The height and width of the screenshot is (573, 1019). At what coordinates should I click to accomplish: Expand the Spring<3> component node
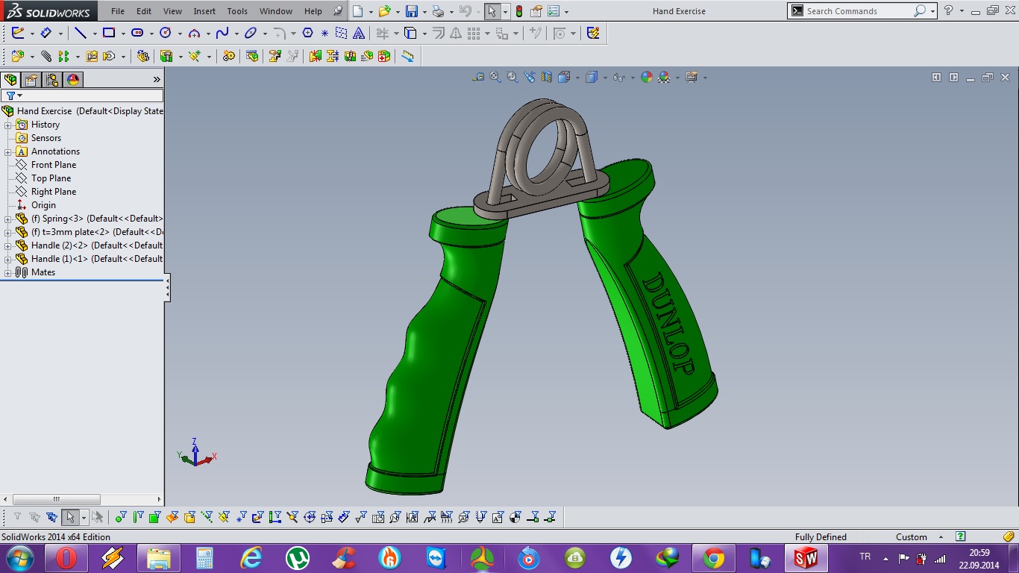[8, 219]
